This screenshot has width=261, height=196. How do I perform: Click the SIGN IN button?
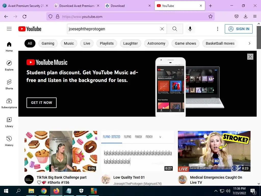[239, 29]
